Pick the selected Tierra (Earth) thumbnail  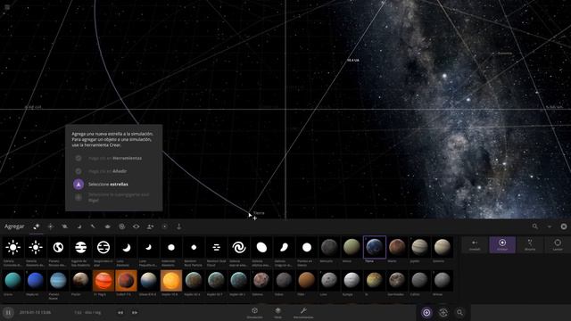(375, 247)
